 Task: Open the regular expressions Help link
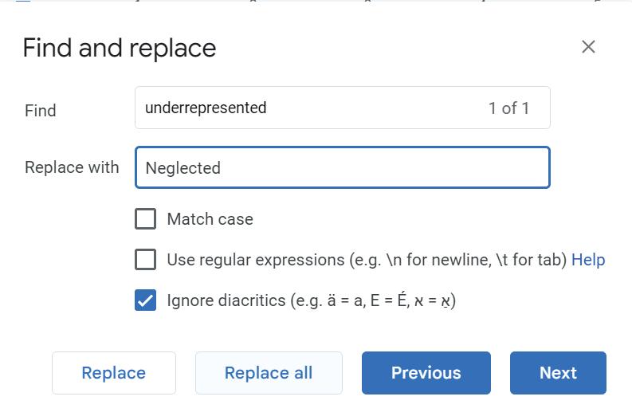click(588, 260)
